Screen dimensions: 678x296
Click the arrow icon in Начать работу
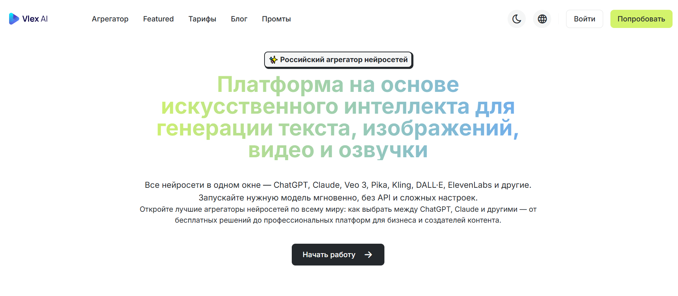[x=368, y=255]
